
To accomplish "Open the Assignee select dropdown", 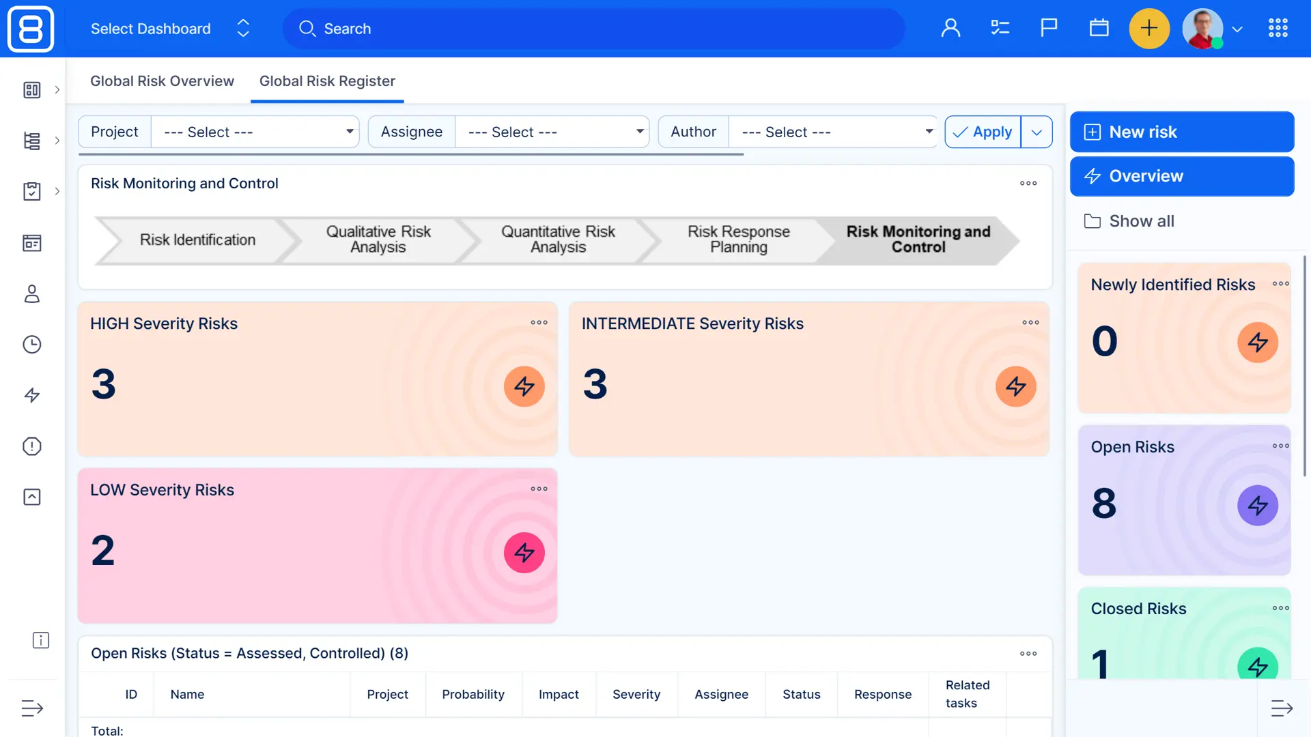I will [x=552, y=132].
